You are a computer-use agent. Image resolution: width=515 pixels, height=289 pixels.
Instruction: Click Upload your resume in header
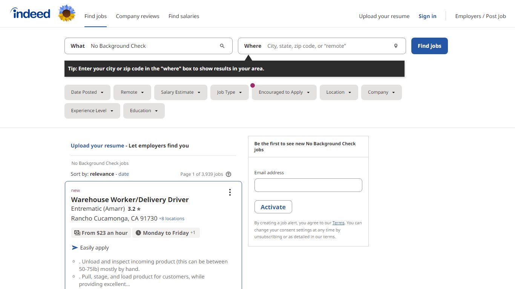click(384, 16)
